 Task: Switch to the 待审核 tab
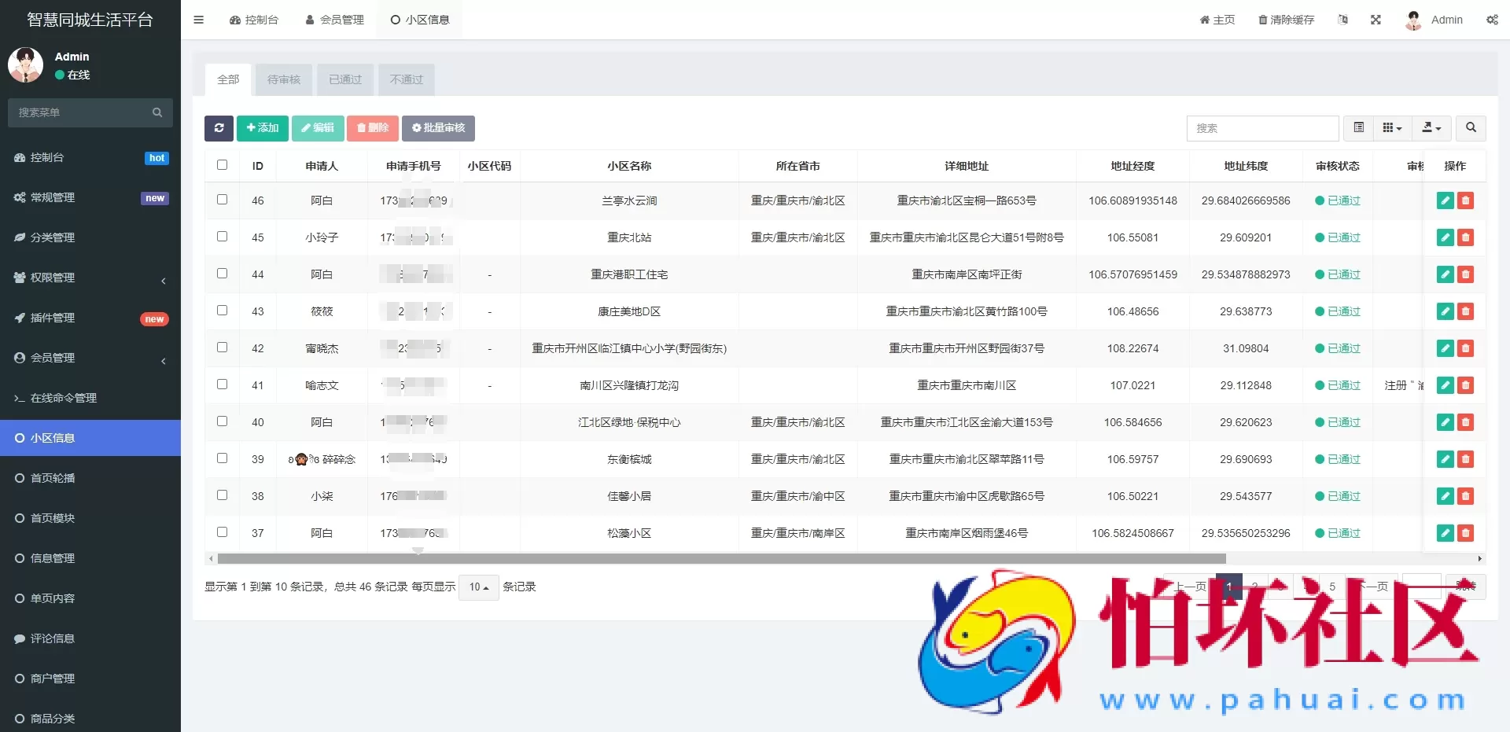coord(283,79)
